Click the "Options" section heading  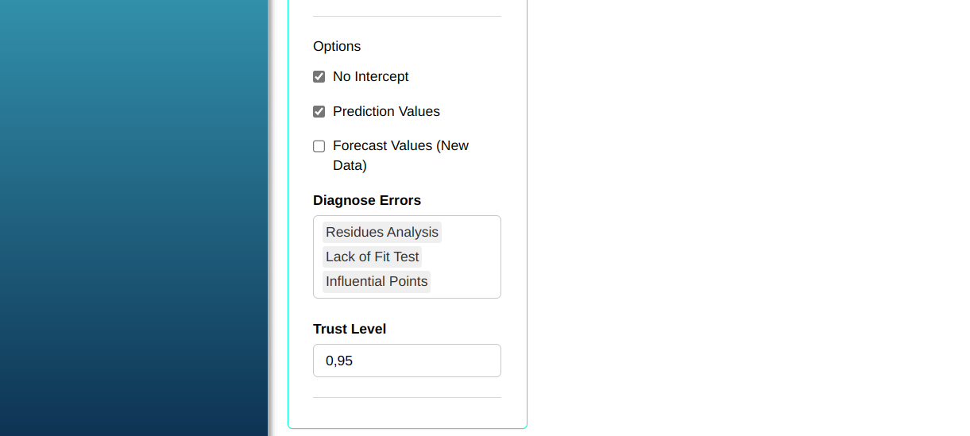pyautogui.click(x=337, y=46)
